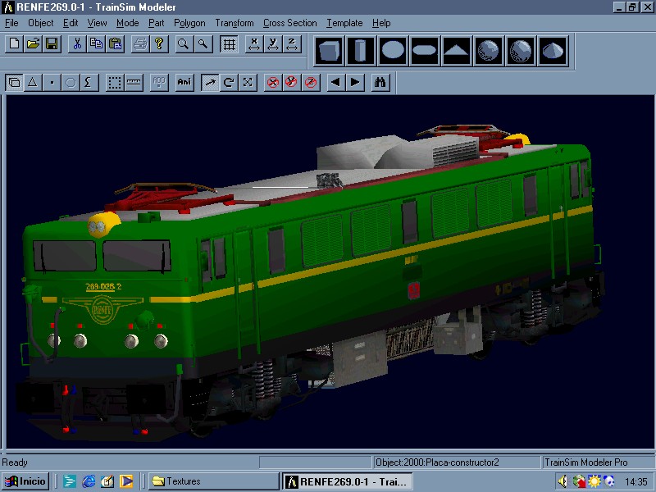Expand the Transform menu
Screen dimensions: 656x492
pyautogui.click(x=234, y=23)
